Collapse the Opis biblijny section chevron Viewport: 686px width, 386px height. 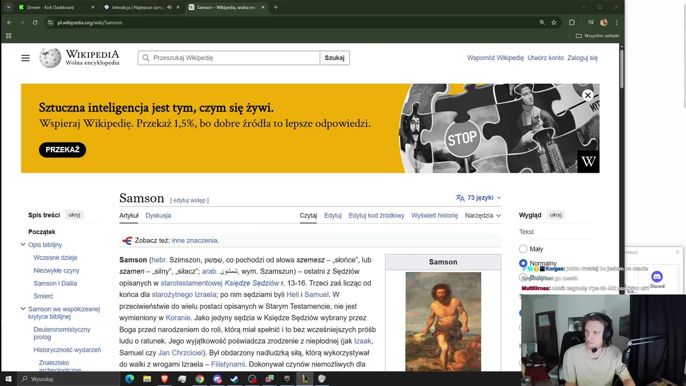[23, 244]
